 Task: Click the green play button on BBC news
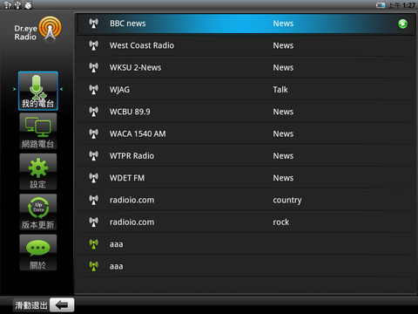pyautogui.click(x=402, y=24)
